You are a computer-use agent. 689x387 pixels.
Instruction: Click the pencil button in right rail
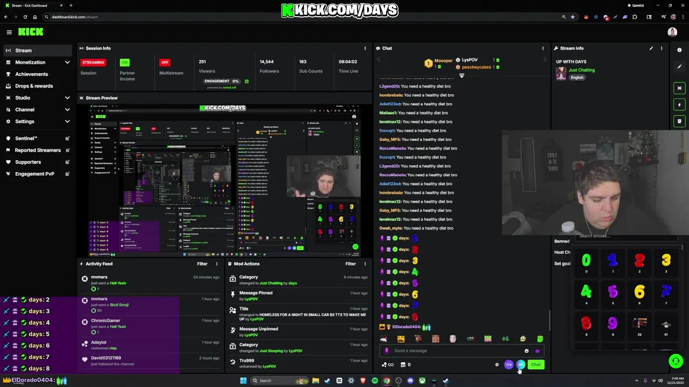(679, 67)
